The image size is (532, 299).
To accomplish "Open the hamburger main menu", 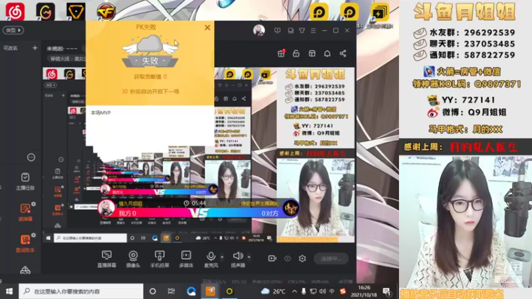I will 313,31.
